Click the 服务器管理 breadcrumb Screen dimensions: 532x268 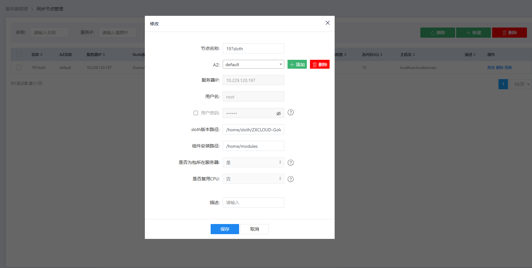(x=17, y=9)
